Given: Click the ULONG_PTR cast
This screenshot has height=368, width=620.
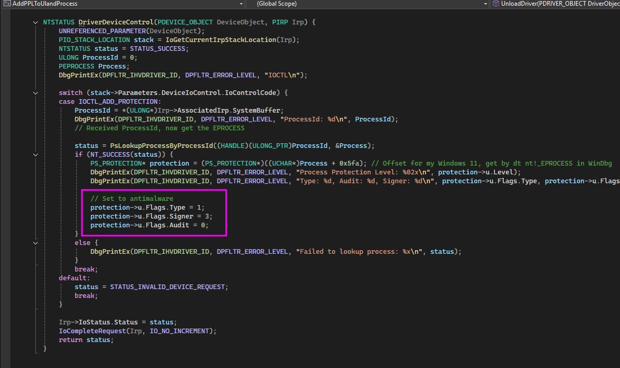Looking at the screenshot, I should (x=270, y=146).
